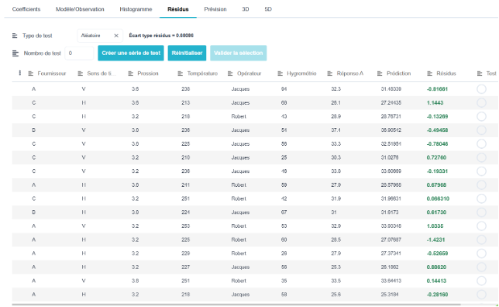Image resolution: width=499 pixels, height=307 pixels.
Task: Click the filter icon beside Température column
Action: tap(180, 74)
